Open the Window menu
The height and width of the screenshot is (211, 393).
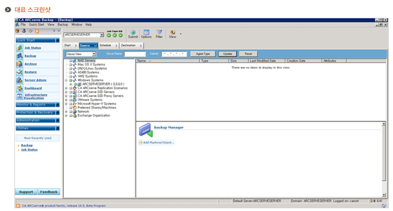click(77, 24)
